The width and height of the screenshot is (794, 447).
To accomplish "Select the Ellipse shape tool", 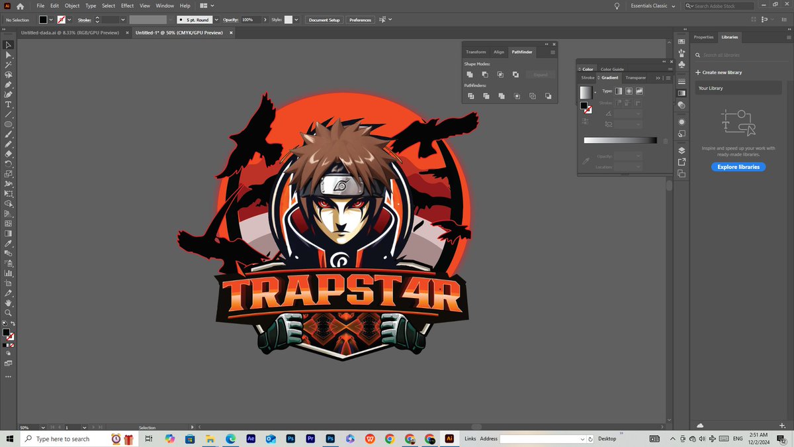I will [x=9, y=124].
